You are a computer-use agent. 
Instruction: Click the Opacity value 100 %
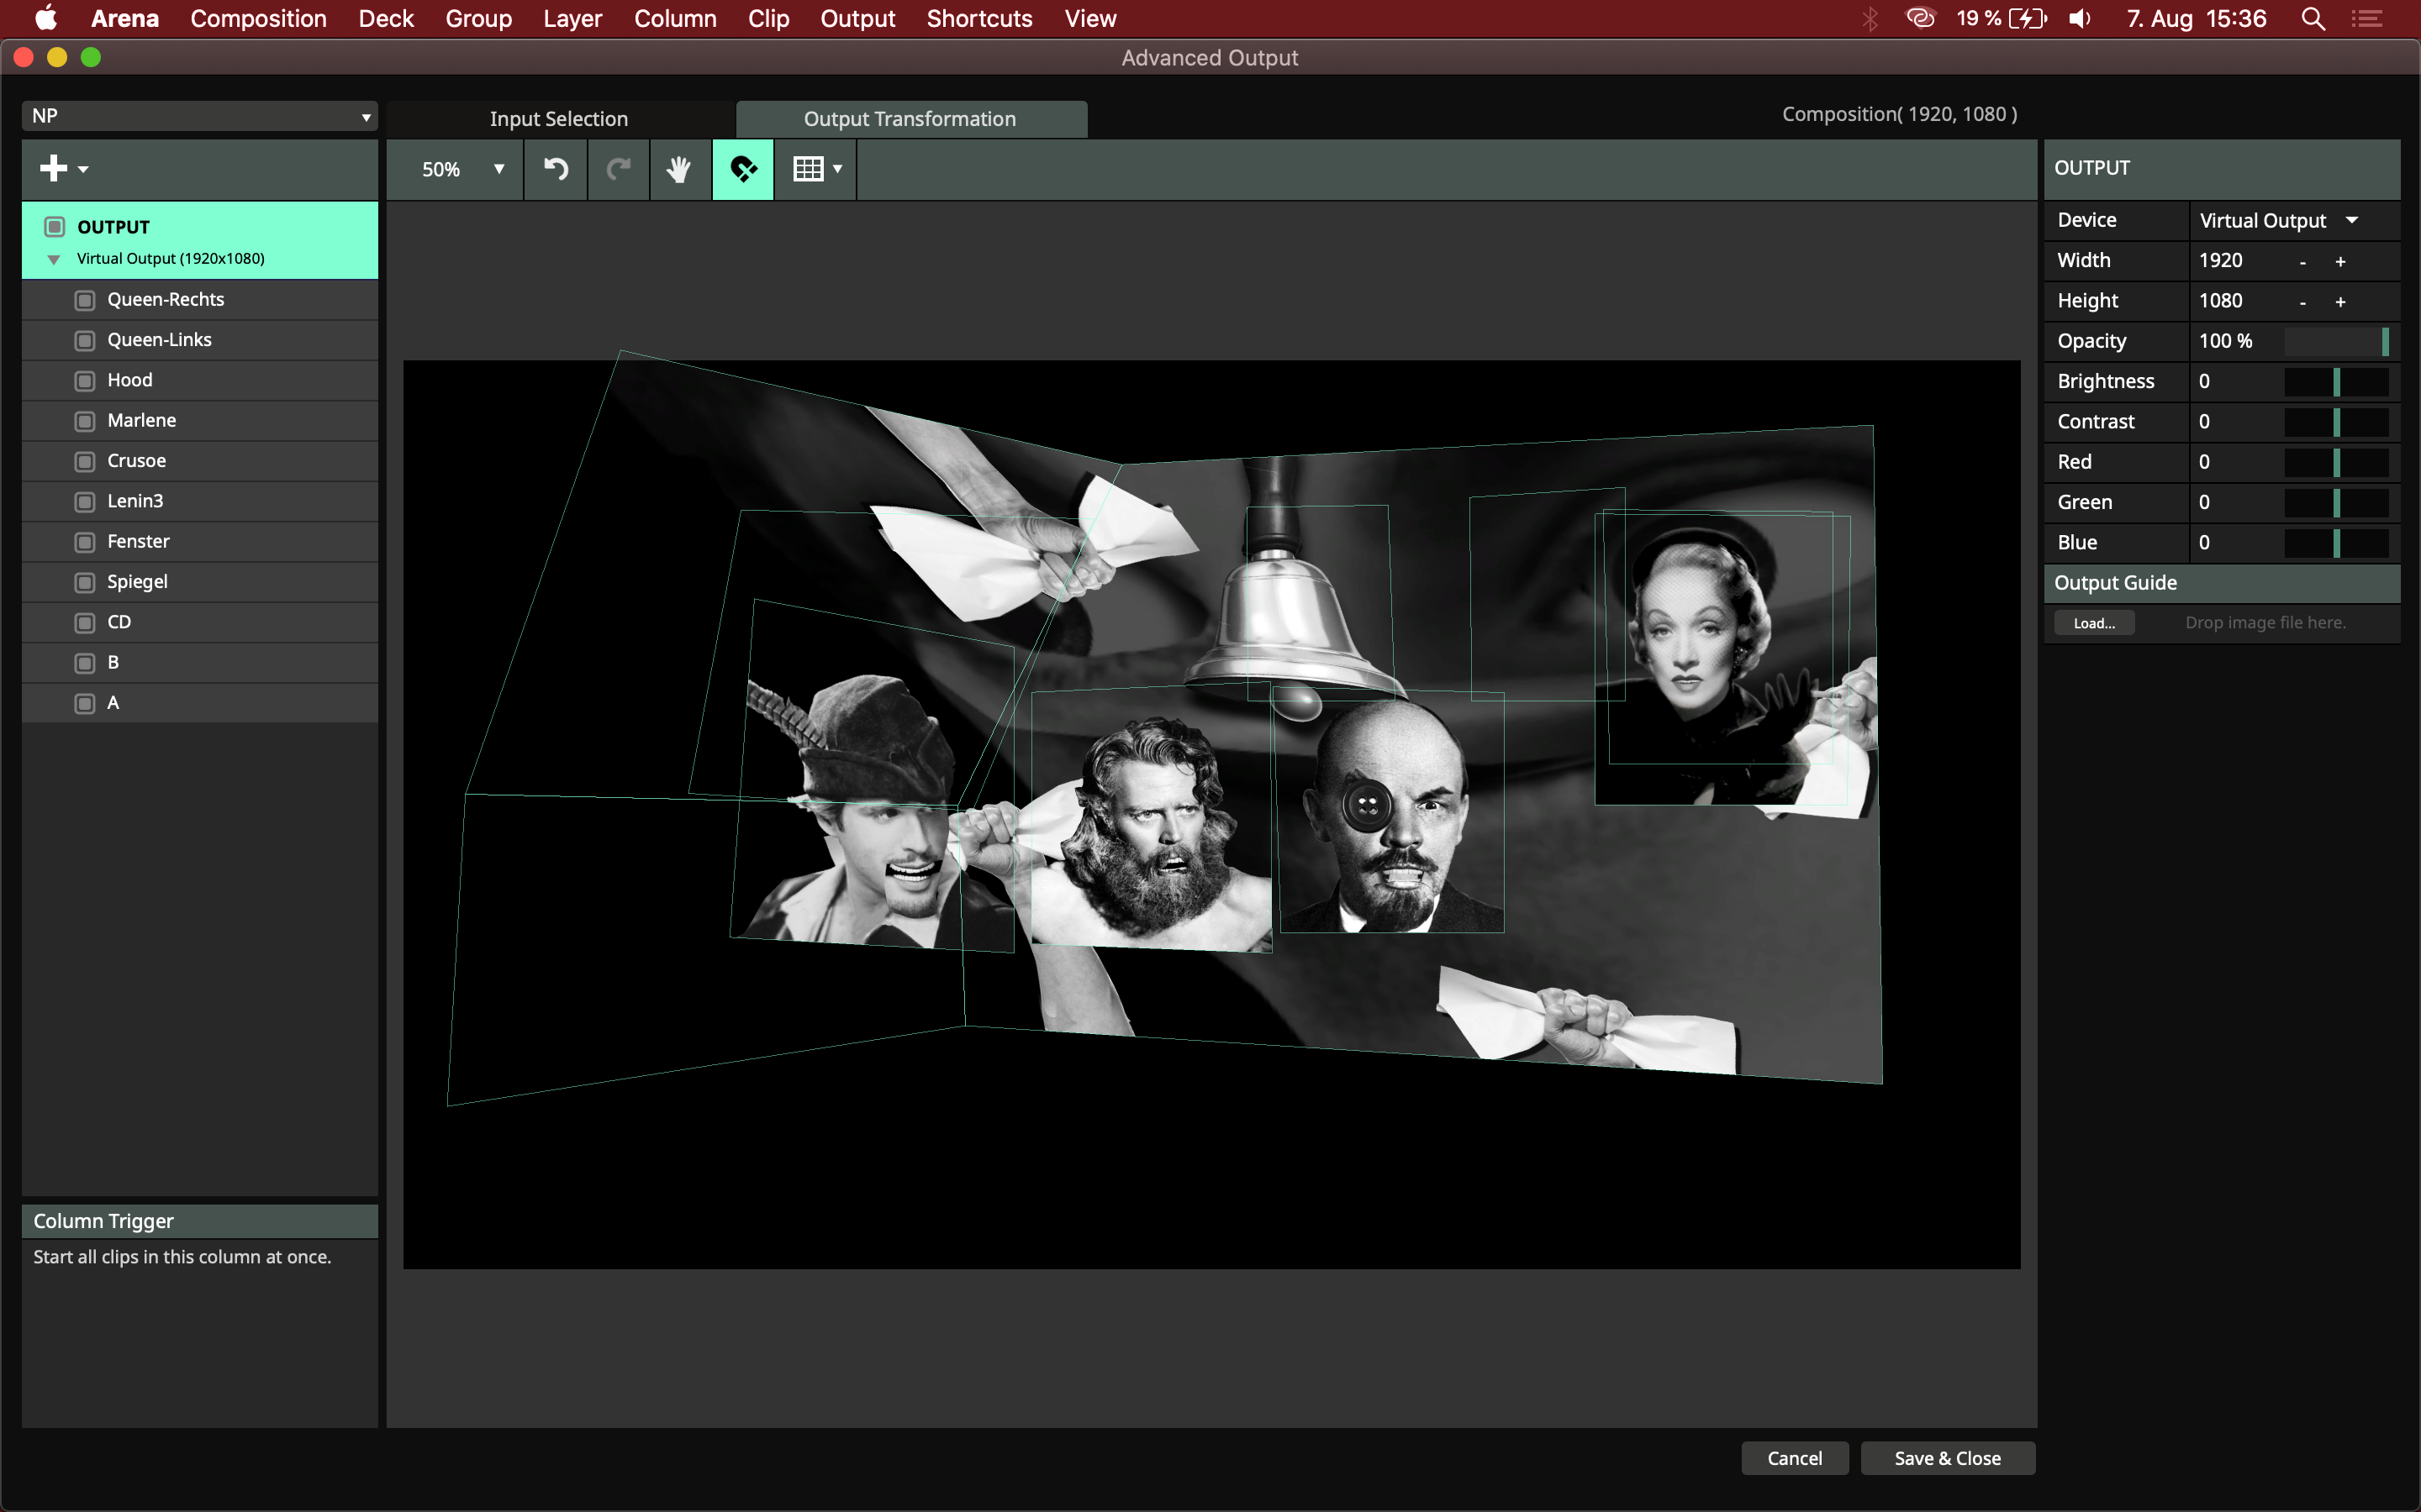2225,341
